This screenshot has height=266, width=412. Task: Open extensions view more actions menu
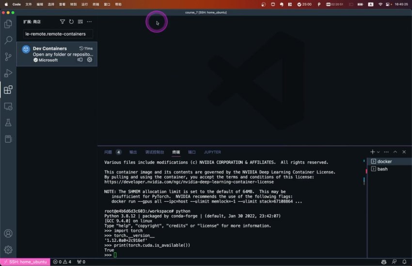(x=89, y=22)
